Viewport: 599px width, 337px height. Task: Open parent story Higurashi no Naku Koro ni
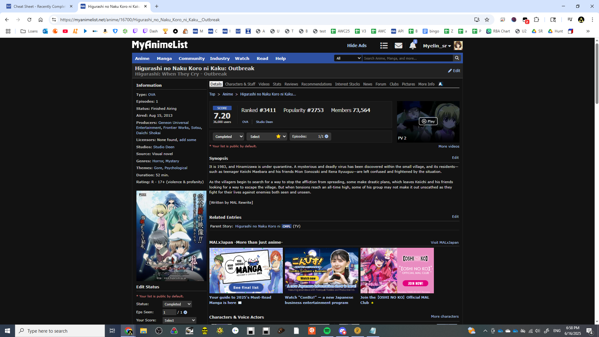pos(258,226)
